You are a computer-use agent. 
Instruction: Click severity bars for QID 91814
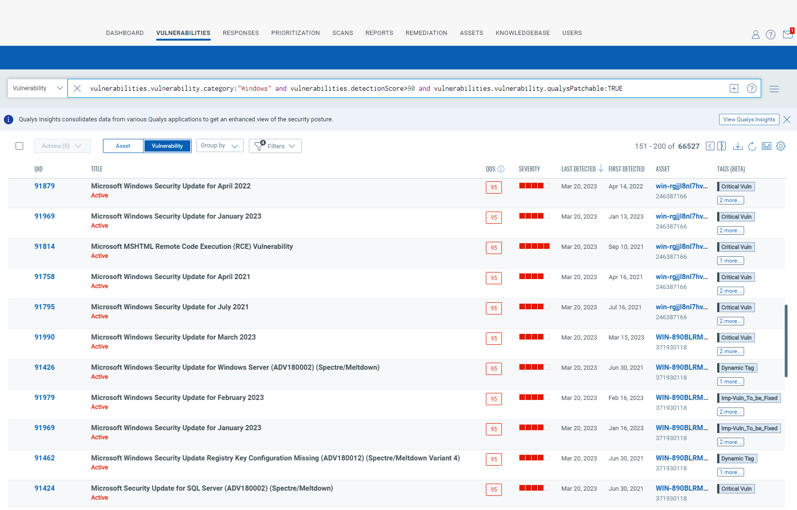tap(534, 246)
